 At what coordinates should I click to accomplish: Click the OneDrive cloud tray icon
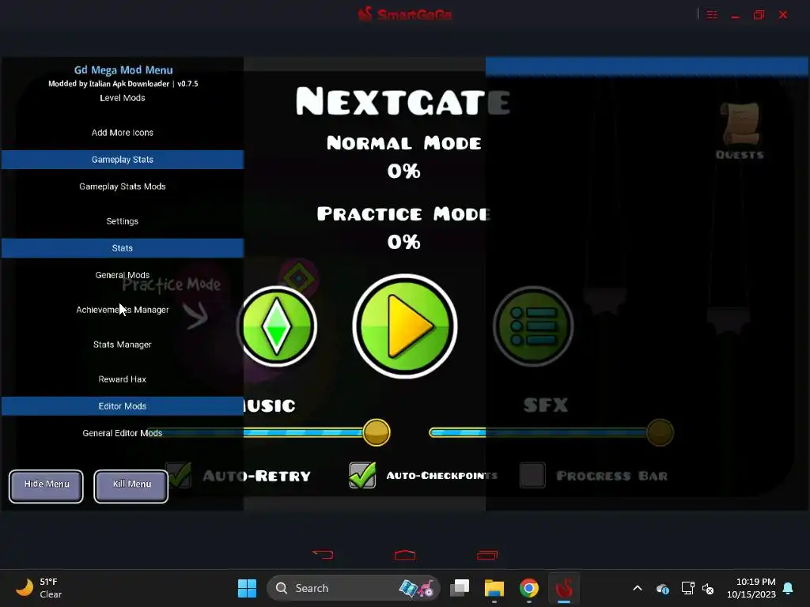pyautogui.click(x=663, y=588)
